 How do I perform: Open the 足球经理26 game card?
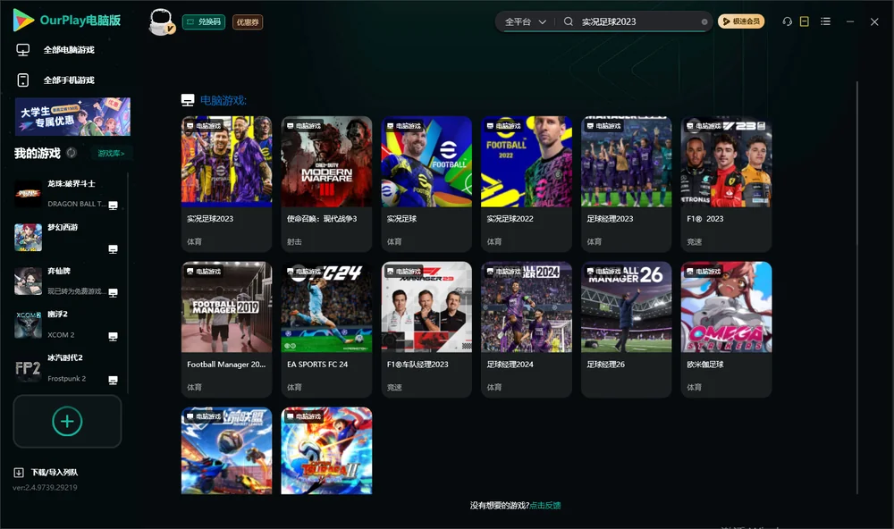(626, 330)
